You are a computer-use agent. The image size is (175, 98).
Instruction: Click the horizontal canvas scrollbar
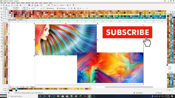129,87
